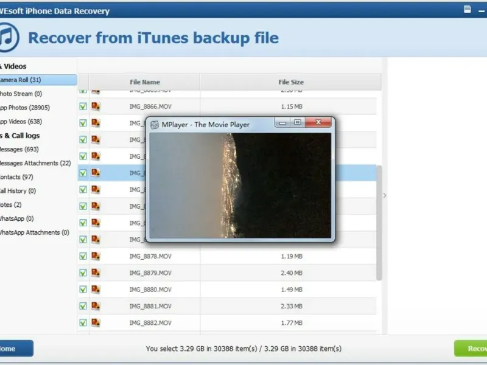Image resolution: width=487 pixels, height=365 pixels.
Task: Click the video file icon for IMG_8880.MOV
Action: pyautogui.click(x=96, y=290)
